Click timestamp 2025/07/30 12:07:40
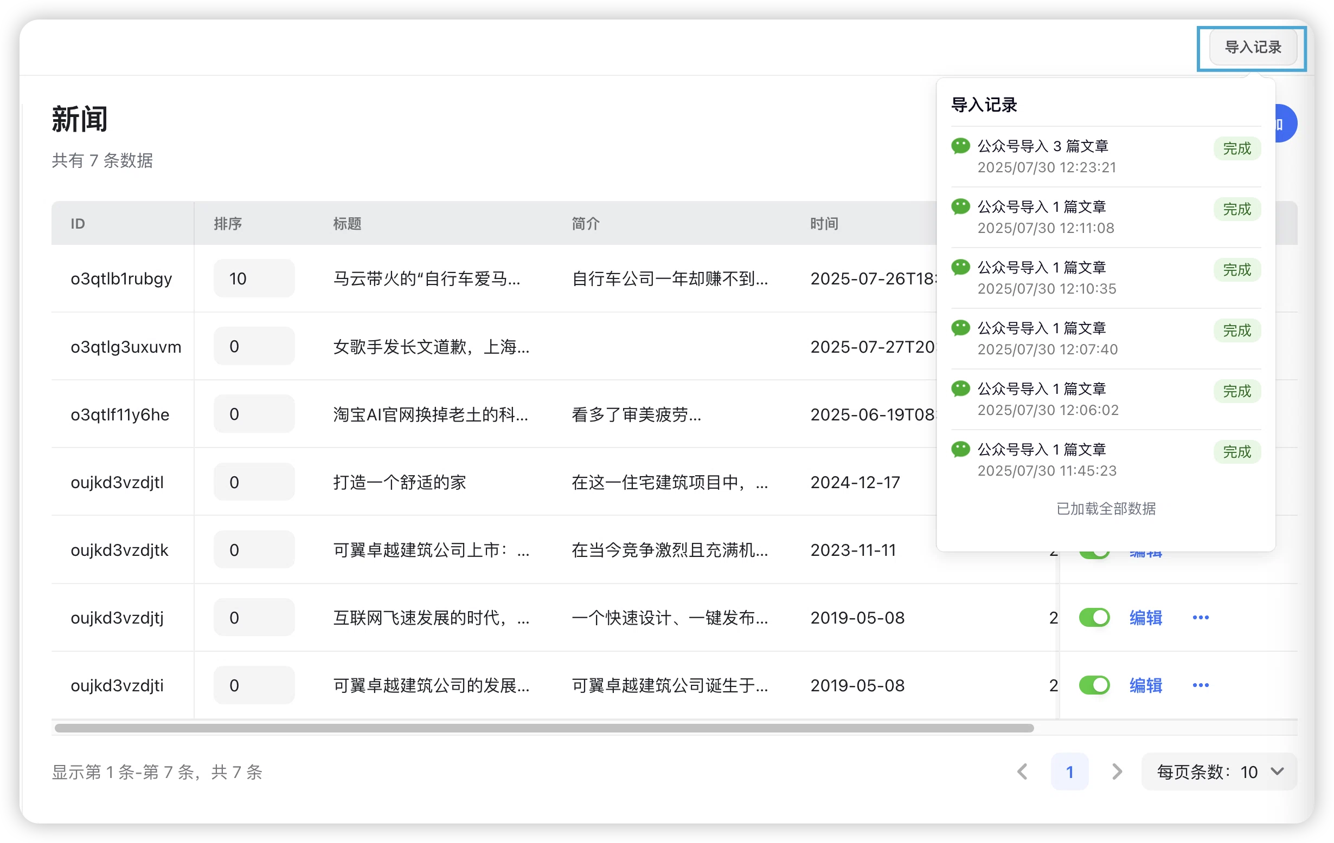This screenshot has height=843, width=1334. coord(1047,349)
